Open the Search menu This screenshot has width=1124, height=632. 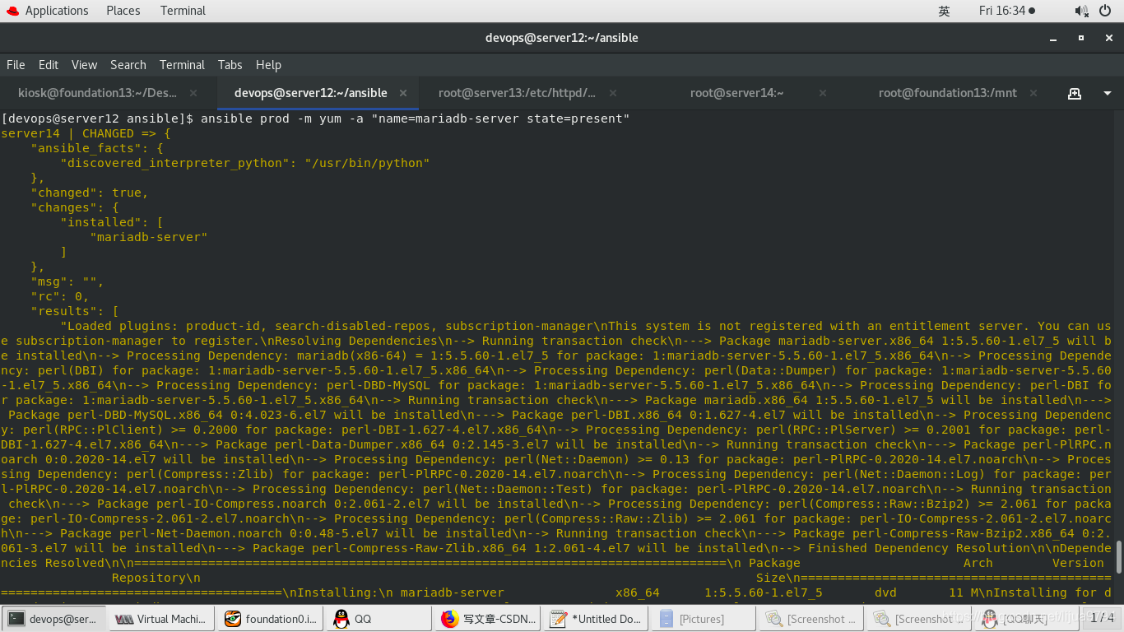point(128,65)
